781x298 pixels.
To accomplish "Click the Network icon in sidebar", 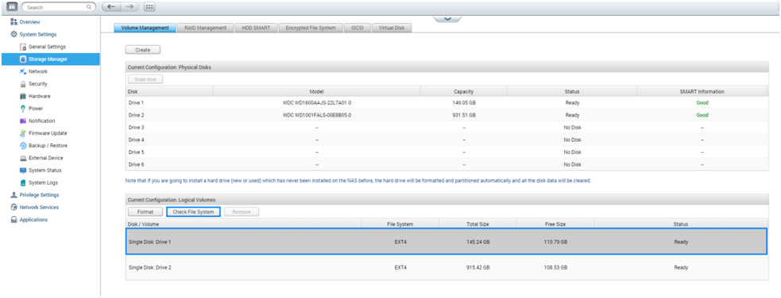I will pos(23,71).
